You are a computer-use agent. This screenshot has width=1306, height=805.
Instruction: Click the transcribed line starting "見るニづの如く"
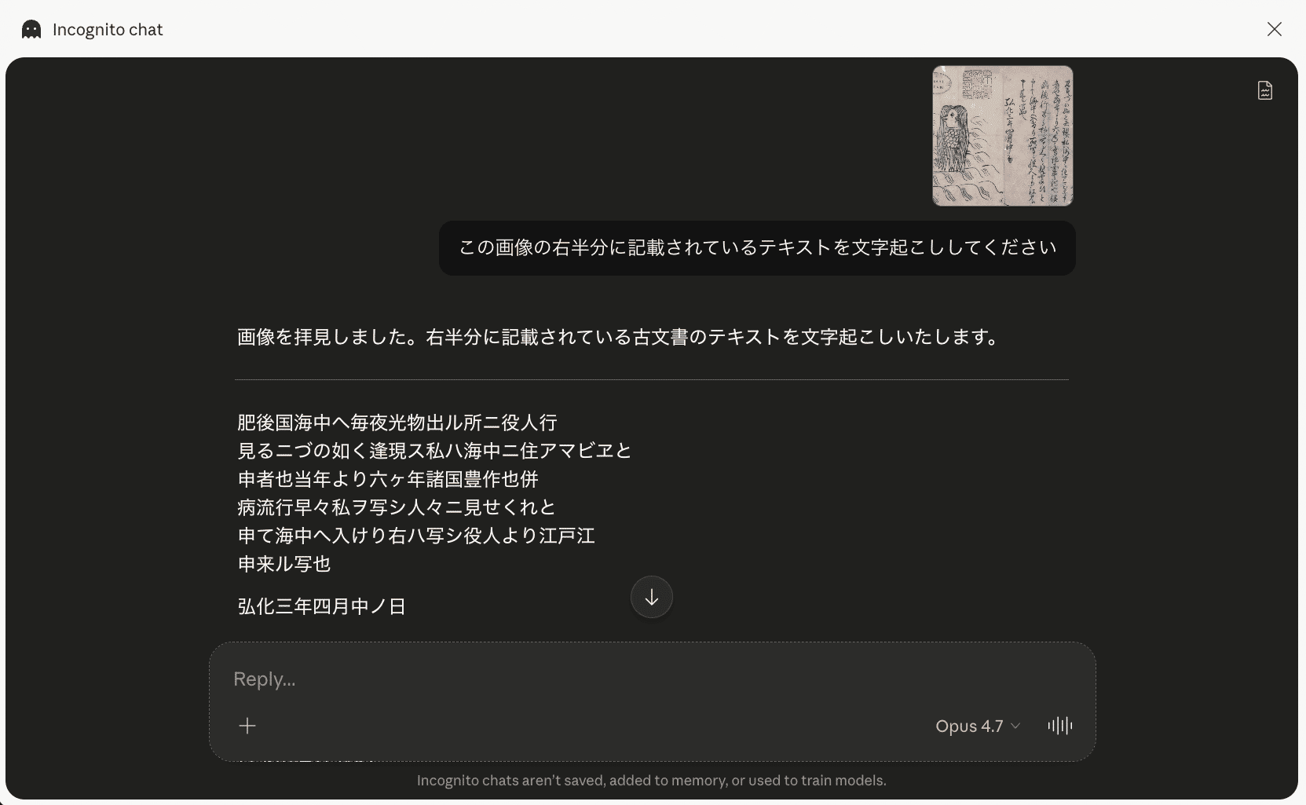pyautogui.click(x=434, y=451)
